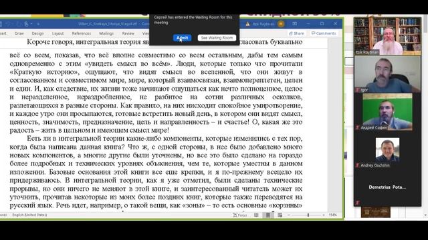Viewport: 428px width, 240px height.
Task: Admit Сергей from the waiting room
Action: (x=182, y=38)
